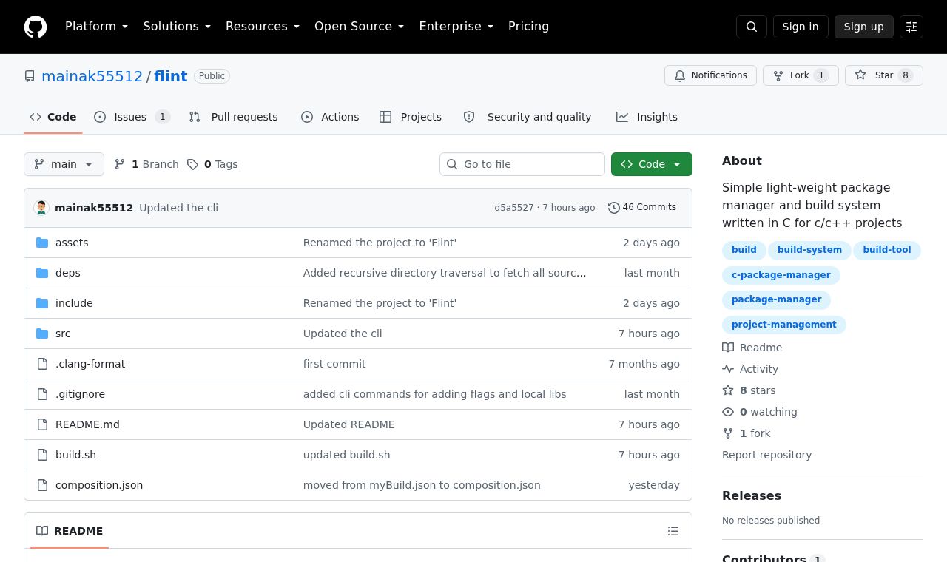Click the tag icon next to Tags
The image size is (947, 562).
(192, 164)
